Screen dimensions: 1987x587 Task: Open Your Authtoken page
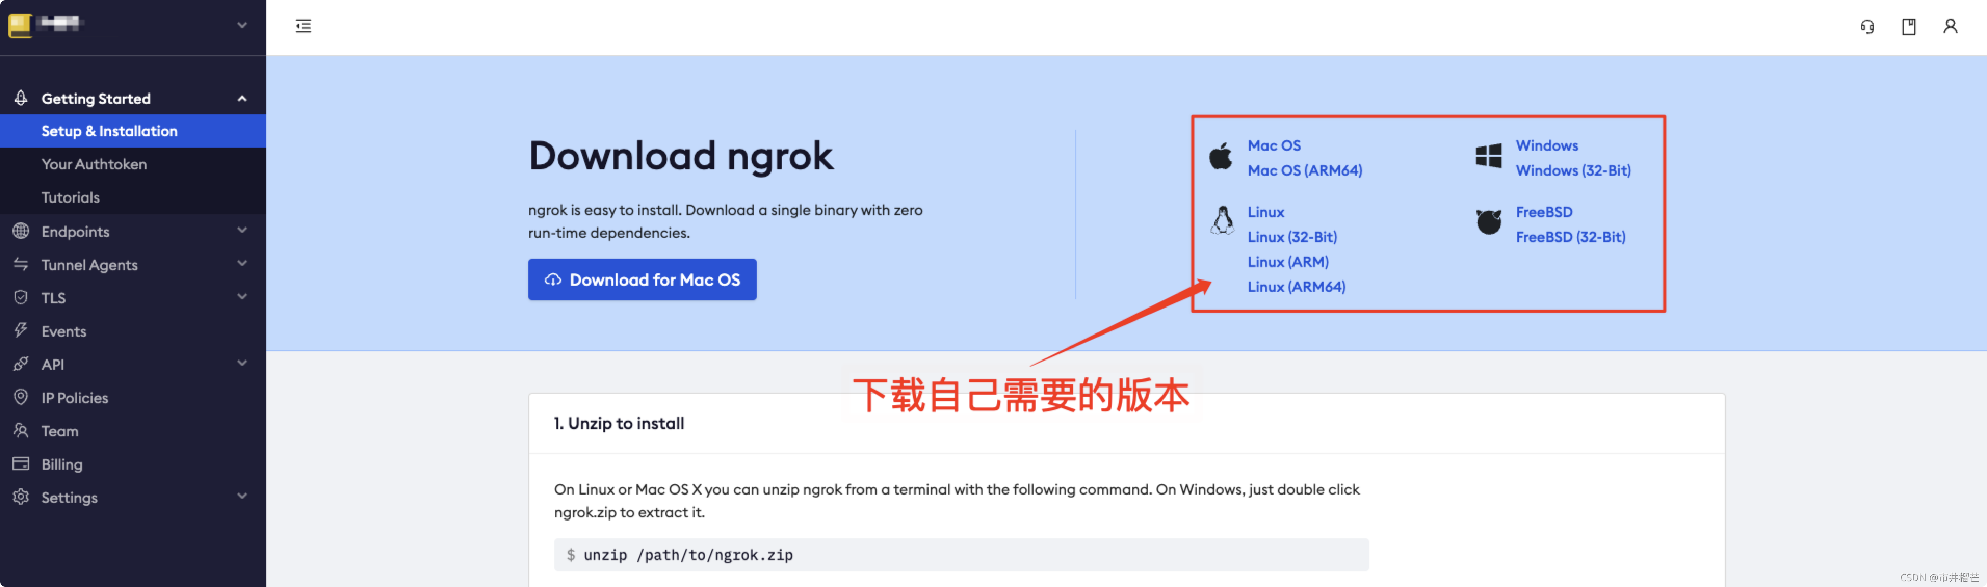point(94,164)
